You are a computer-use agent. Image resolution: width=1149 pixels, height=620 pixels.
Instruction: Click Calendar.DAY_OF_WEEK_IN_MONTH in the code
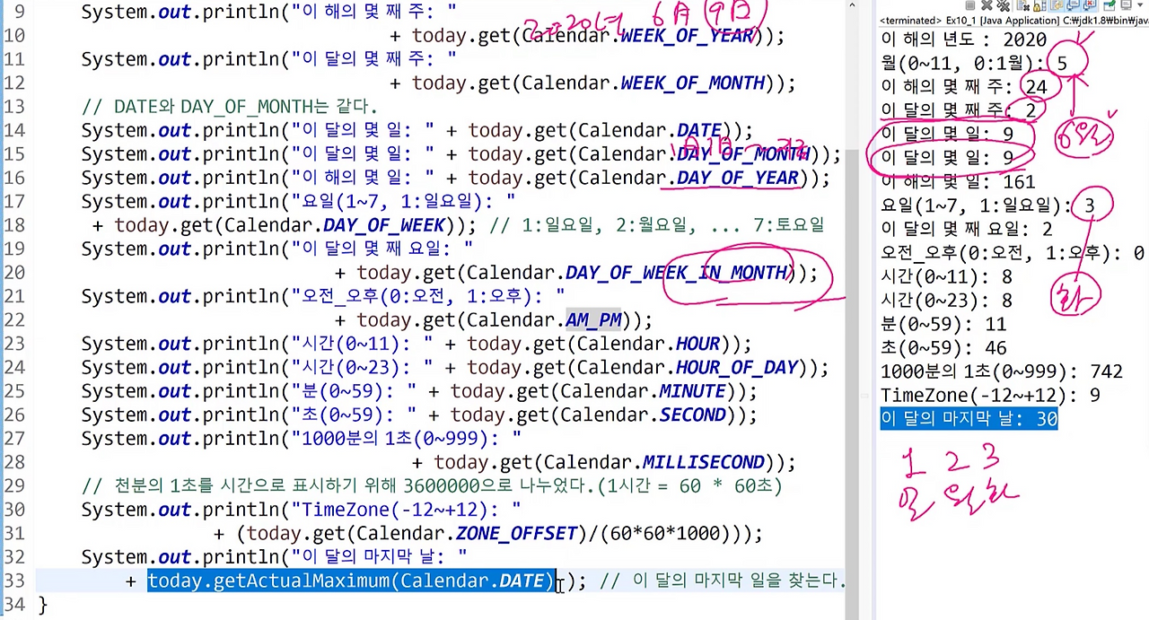678,273
